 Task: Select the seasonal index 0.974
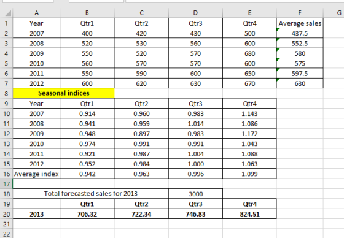(x=87, y=144)
